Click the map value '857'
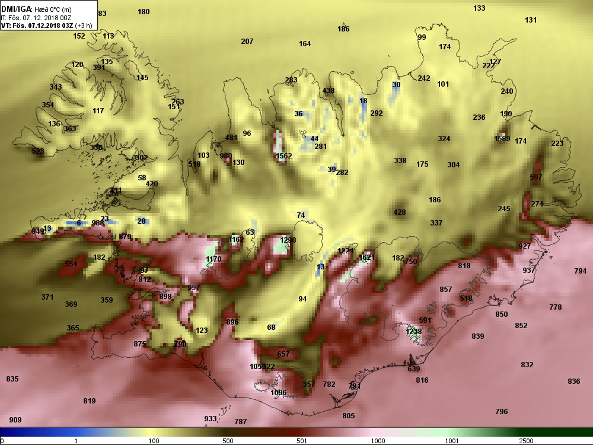Viewport: 593px width, 445px height. 445,290
